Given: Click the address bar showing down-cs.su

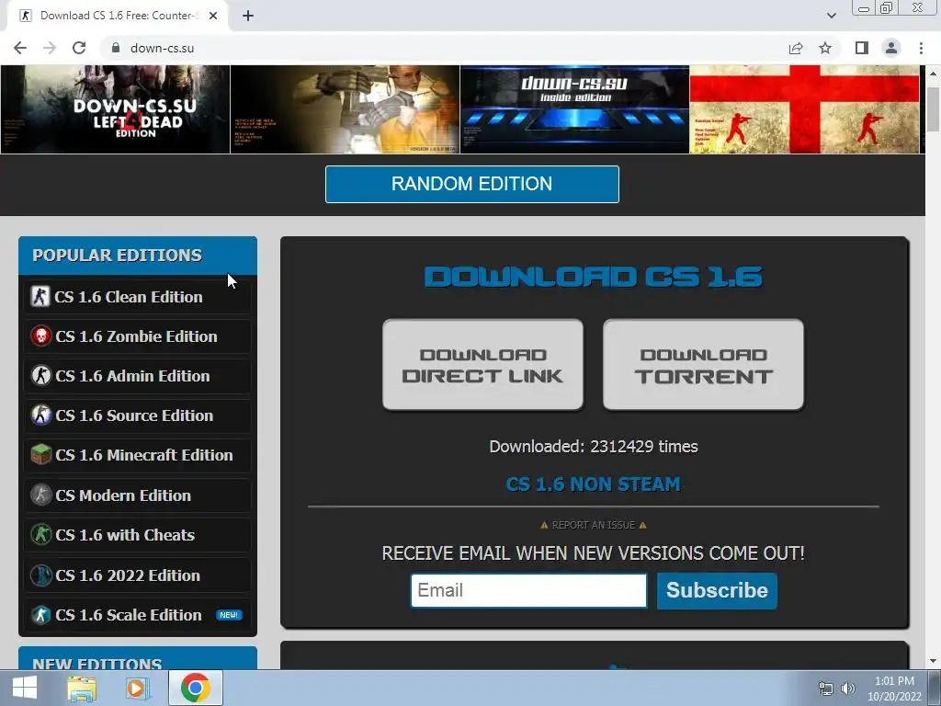Looking at the screenshot, I should tap(444, 48).
